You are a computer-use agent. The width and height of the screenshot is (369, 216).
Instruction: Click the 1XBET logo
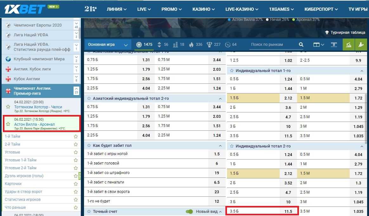[x=25, y=9]
